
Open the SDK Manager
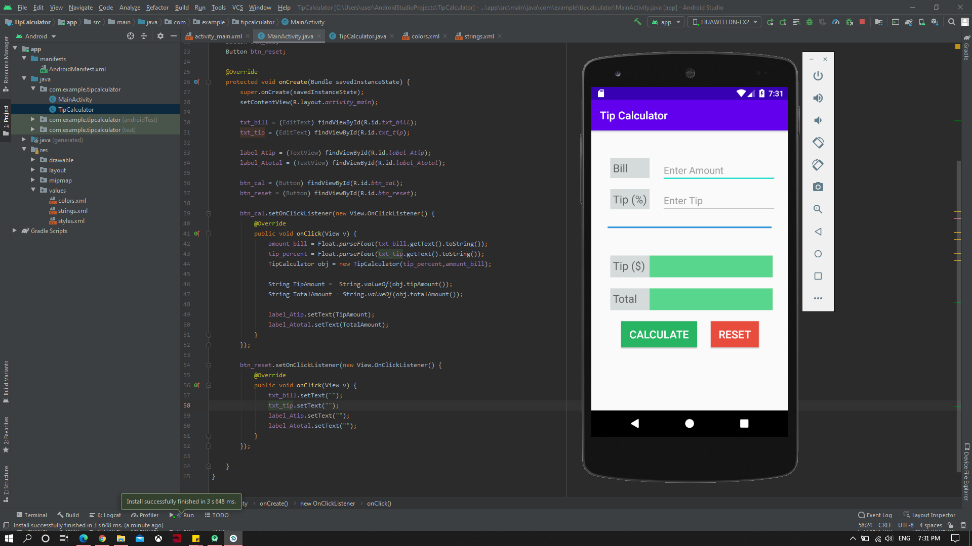pyautogui.click(x=935, y=22)
